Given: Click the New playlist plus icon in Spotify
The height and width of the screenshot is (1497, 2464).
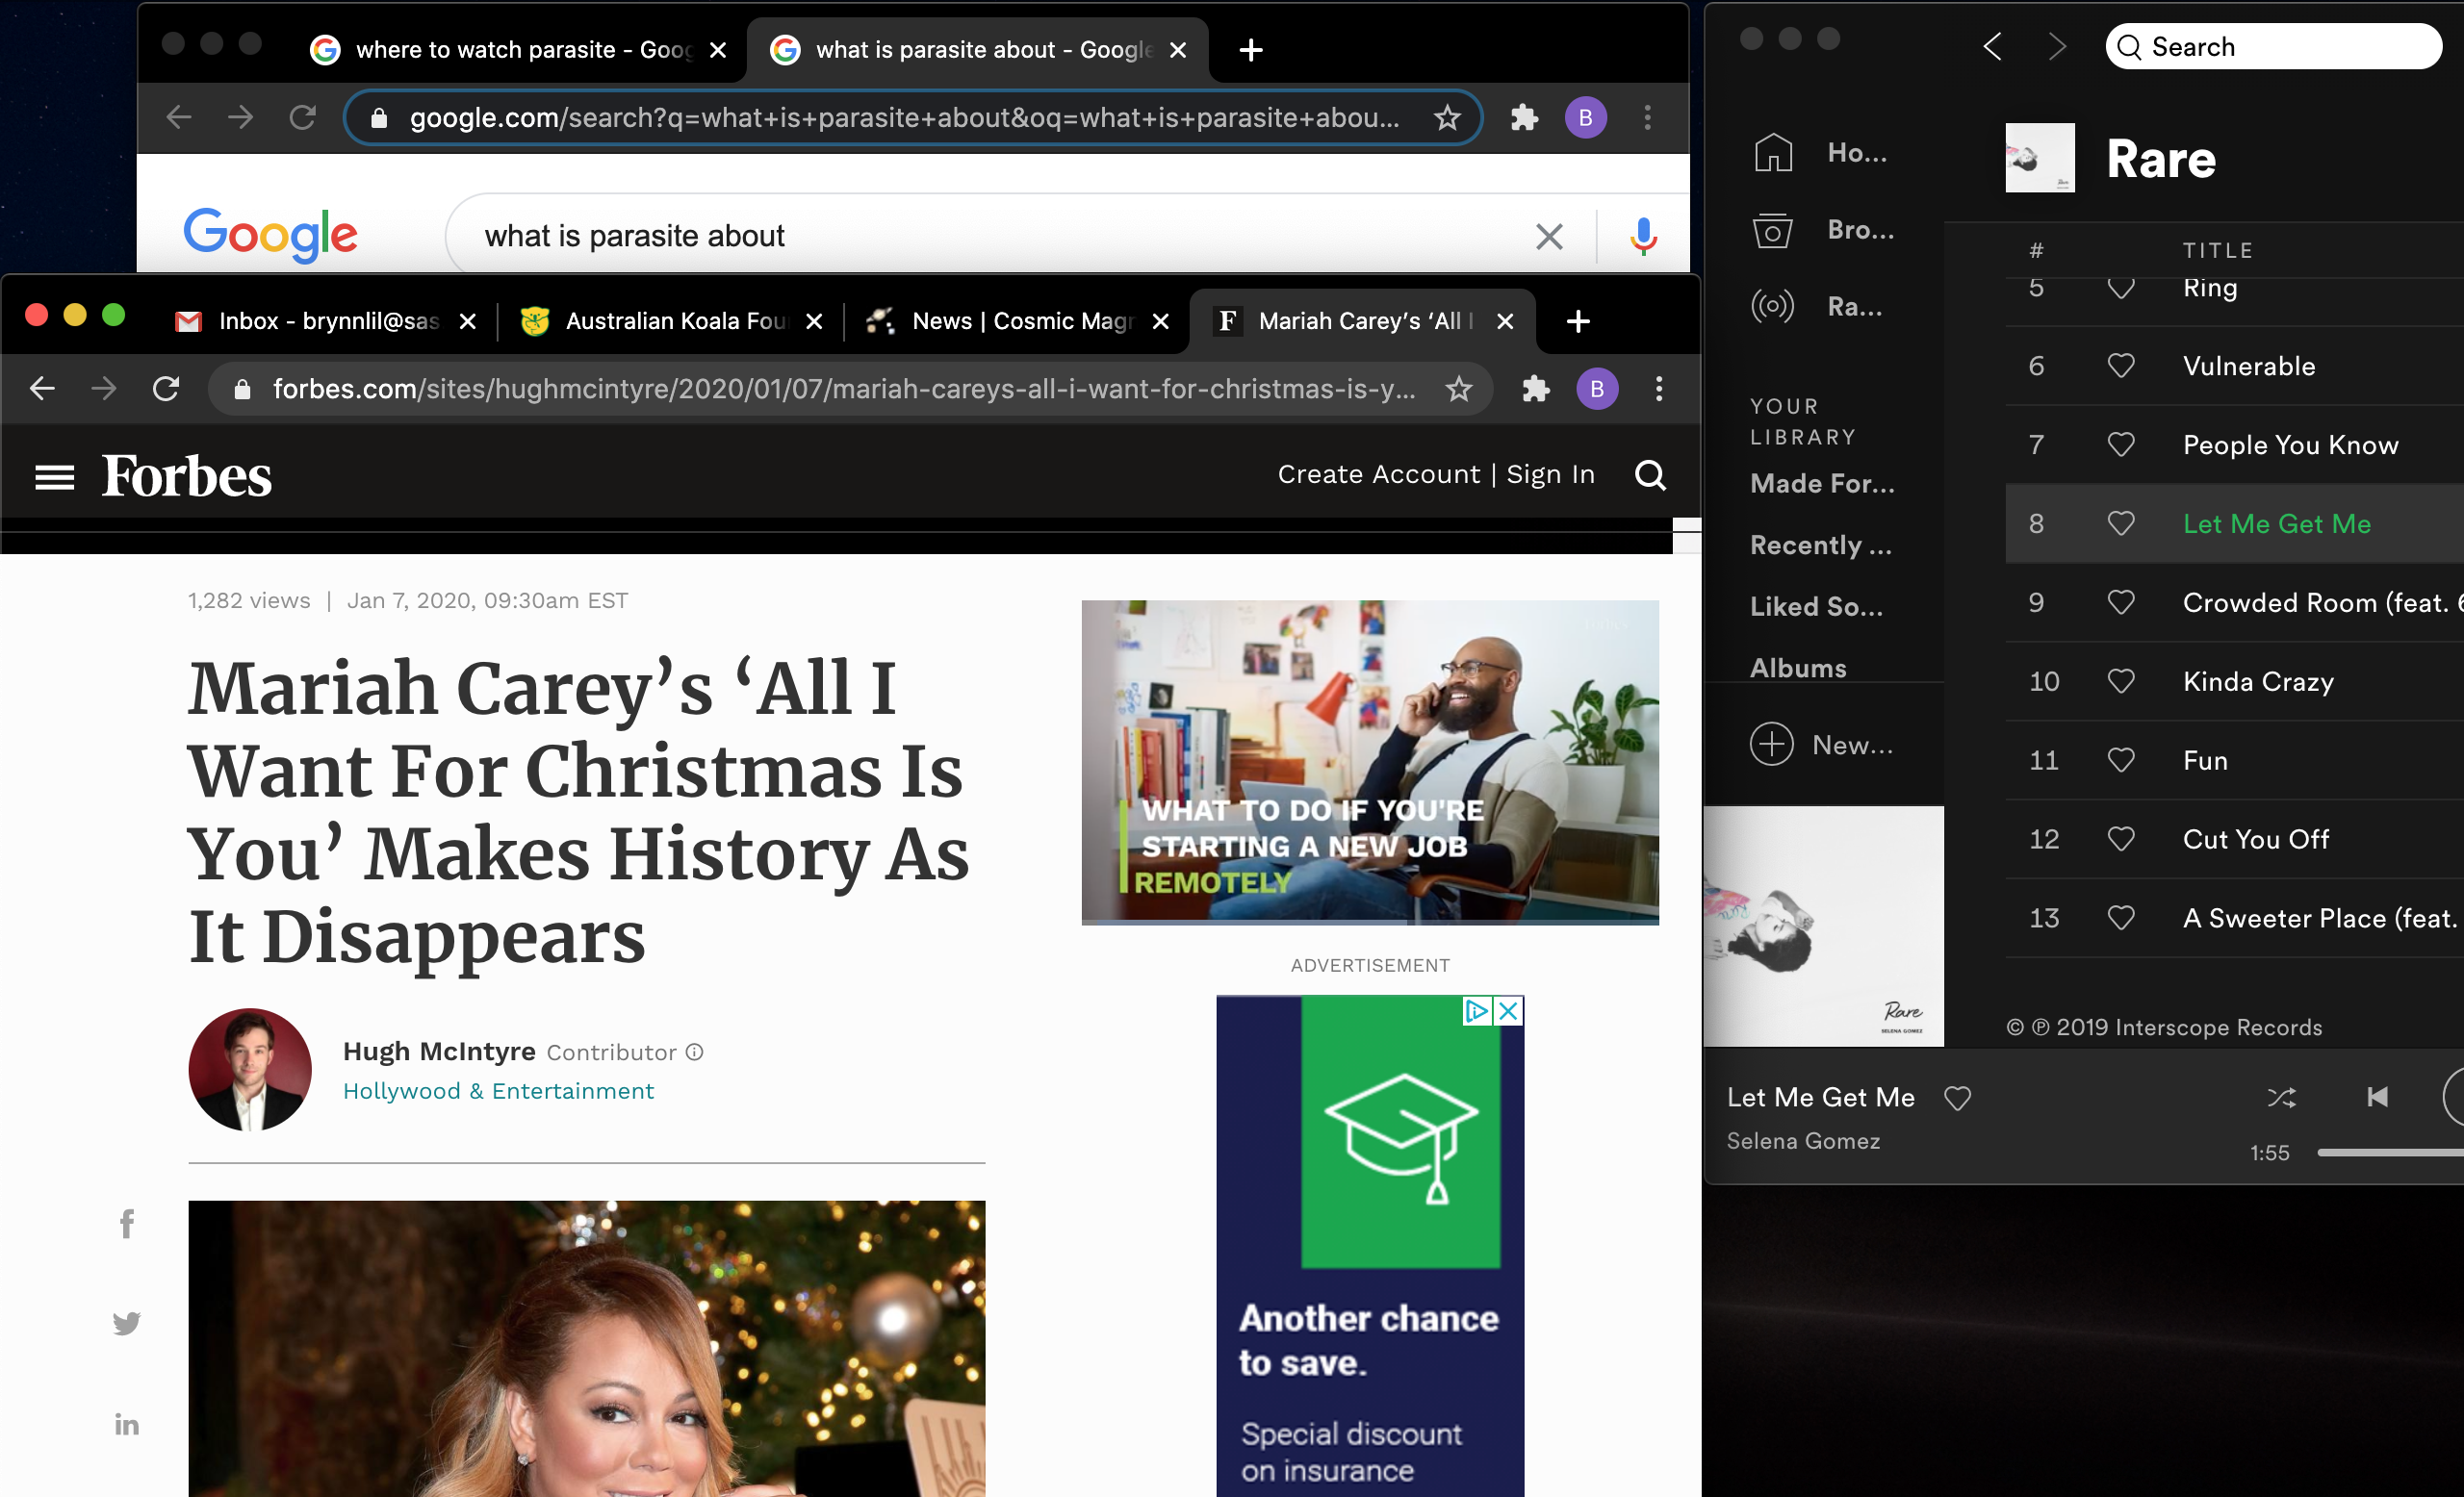Looking at the screenshot, I should coord(1771,745).
